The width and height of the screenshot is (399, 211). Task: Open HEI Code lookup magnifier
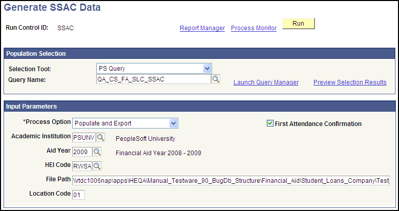97,166
